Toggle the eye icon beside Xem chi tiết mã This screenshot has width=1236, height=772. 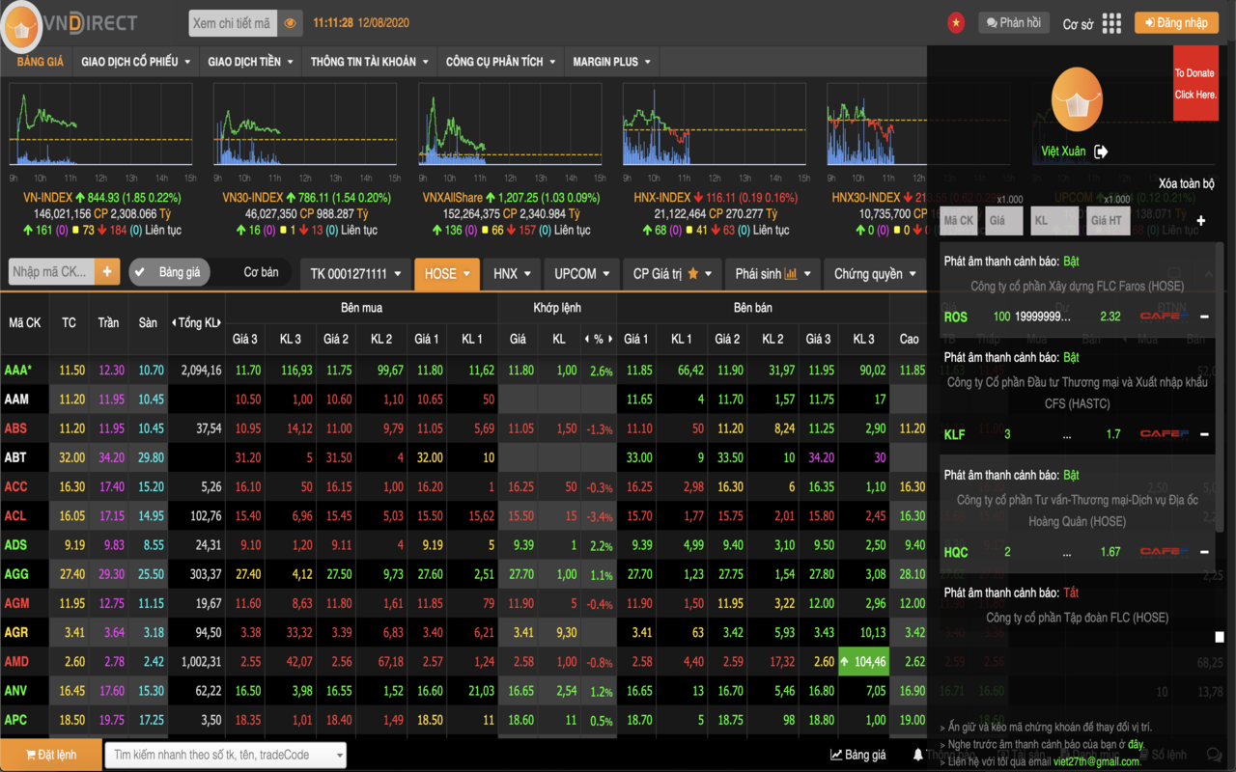(x=291, y=23)
